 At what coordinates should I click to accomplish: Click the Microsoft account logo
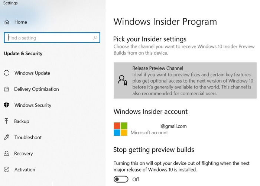click(x=121, y=129)
